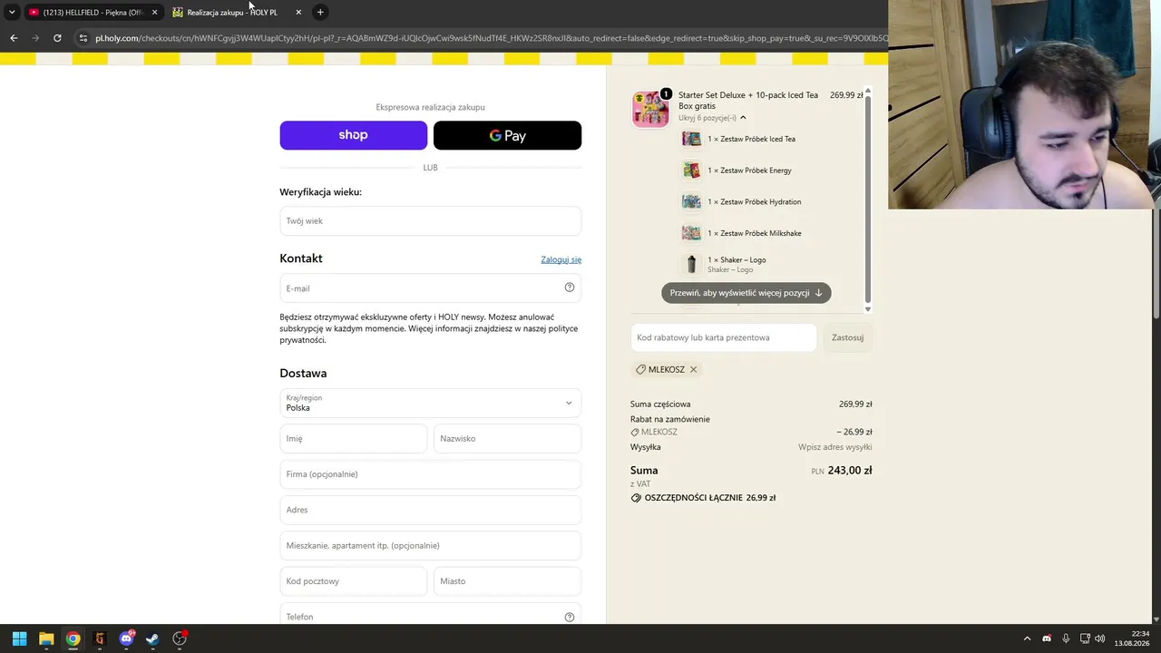
Task: Close the HELLFIELD YouTube tab
Action: [154, 12]
